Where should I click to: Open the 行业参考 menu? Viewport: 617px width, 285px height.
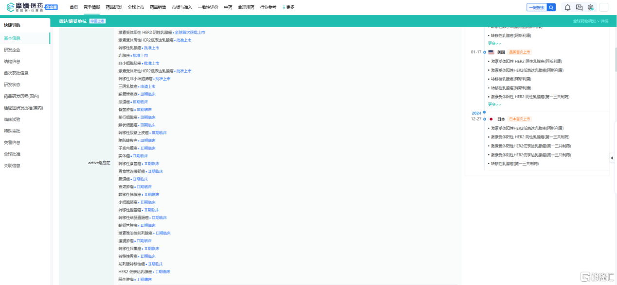[x=268, y=7]
